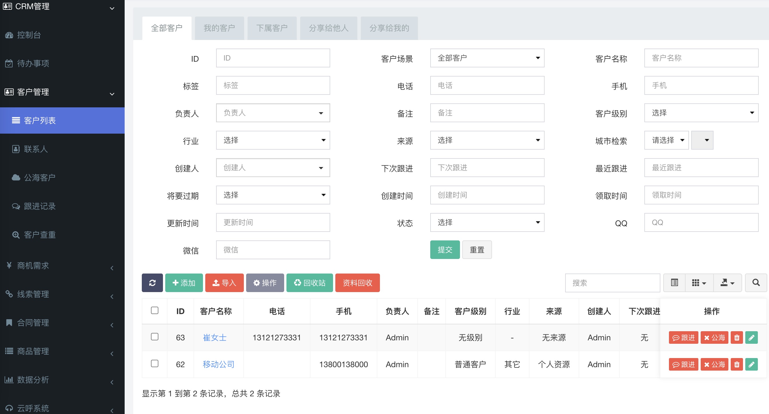Focus the table 搜索 search box

(x=612, y=283)
